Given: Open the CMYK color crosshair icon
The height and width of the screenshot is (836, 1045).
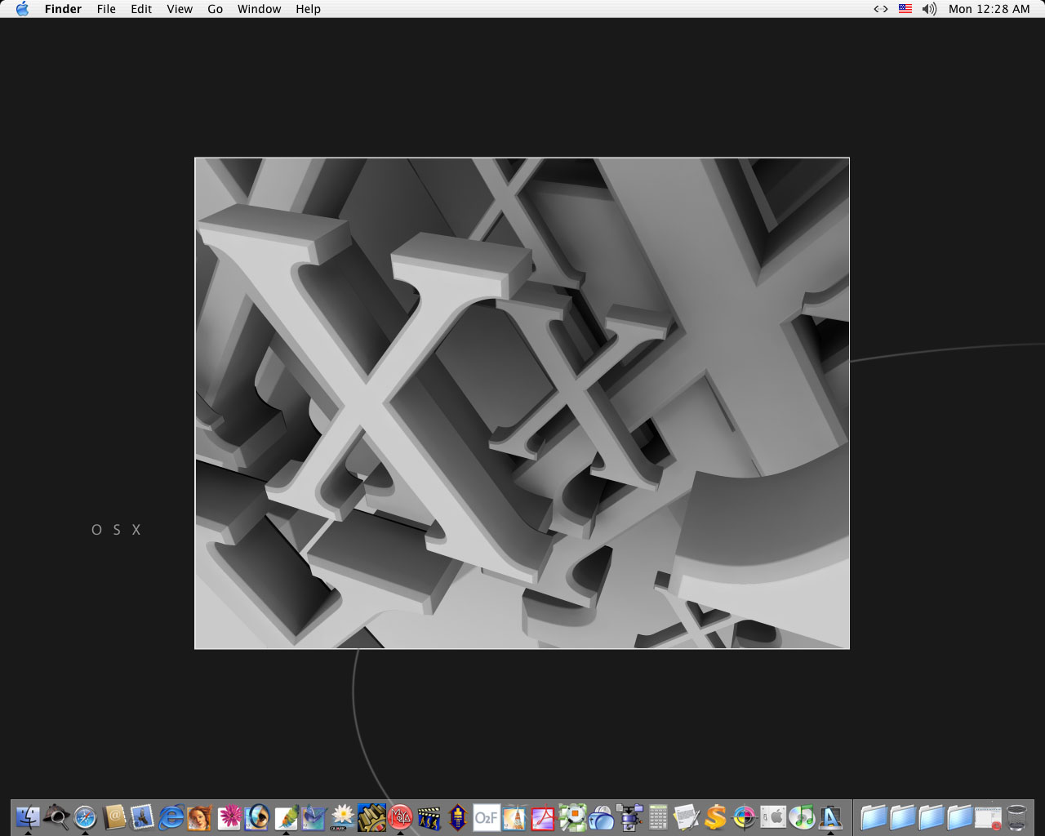Looking at the screenshot, I should 744,816.
